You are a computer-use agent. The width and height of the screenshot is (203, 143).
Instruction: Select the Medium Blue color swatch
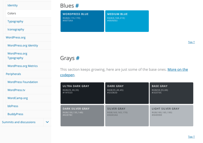pyautogui.click(x=127, y=21)
